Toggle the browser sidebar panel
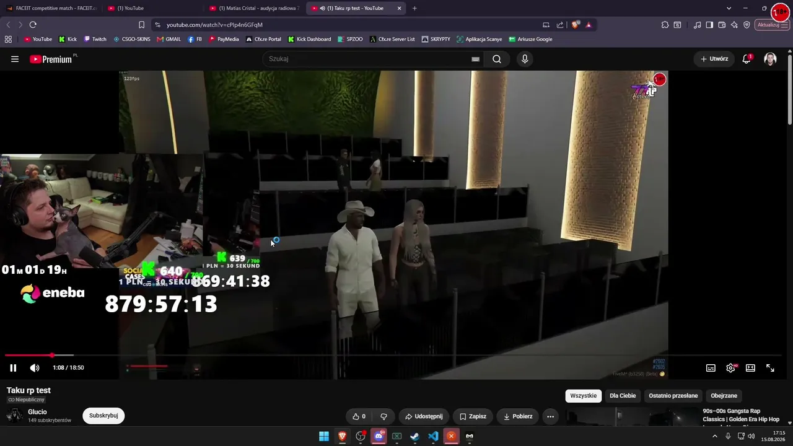The image size is (793, 446). (x=709, y=25)
